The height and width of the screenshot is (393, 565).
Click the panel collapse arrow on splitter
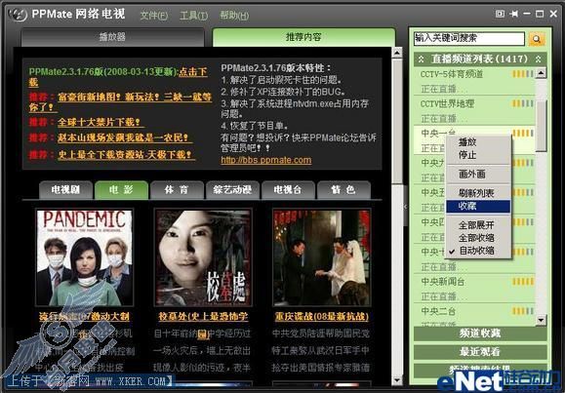405,207
